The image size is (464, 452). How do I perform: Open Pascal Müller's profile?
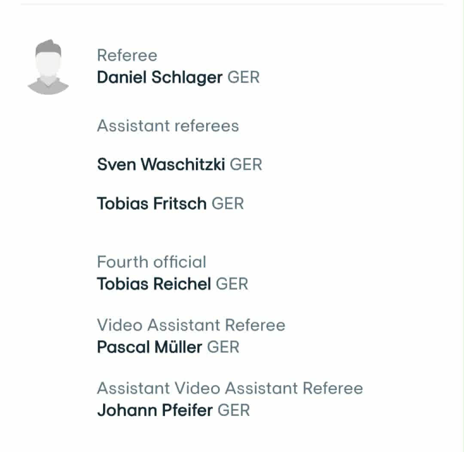pos(150,347)
